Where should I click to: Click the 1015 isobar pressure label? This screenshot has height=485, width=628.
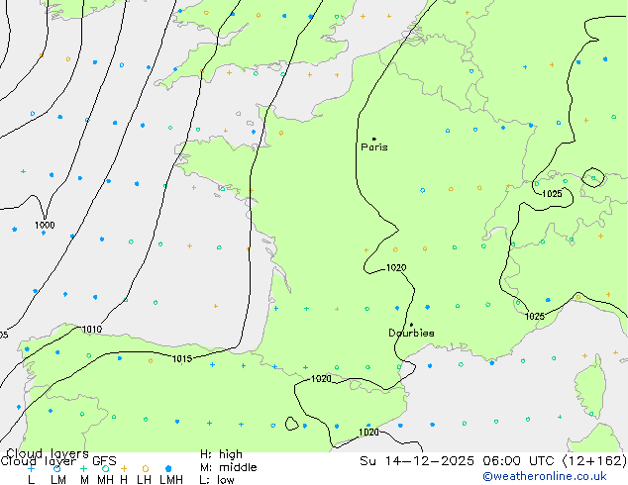coord(182,359)
